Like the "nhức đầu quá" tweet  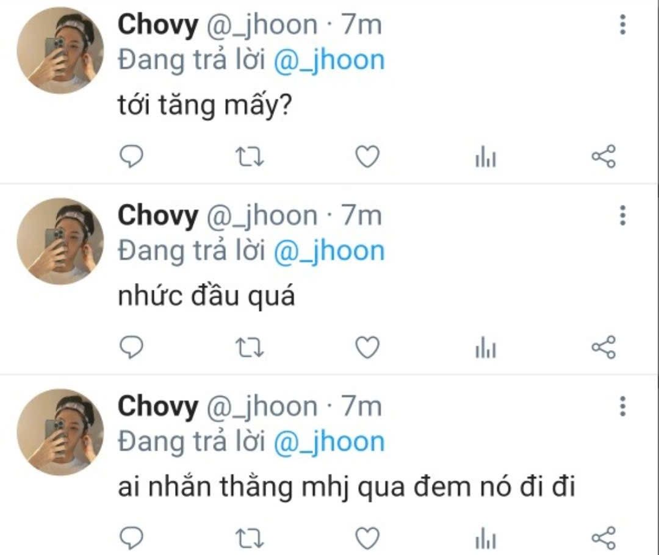click(x=367, y=347)
